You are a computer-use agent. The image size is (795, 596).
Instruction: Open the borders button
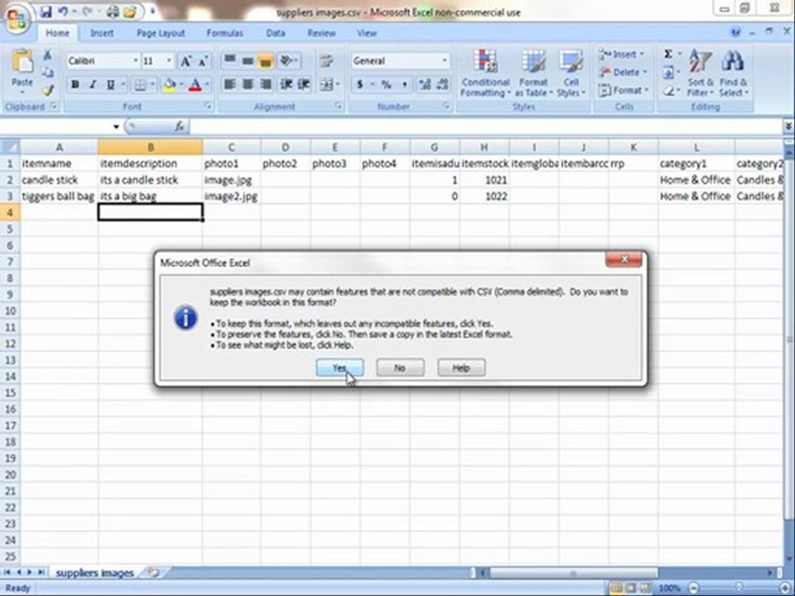point(139,84)
